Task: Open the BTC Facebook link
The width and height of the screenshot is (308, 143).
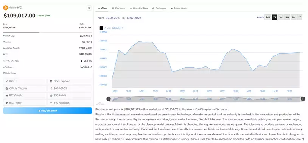Action: pyautogui.click(x=70, y=103)
